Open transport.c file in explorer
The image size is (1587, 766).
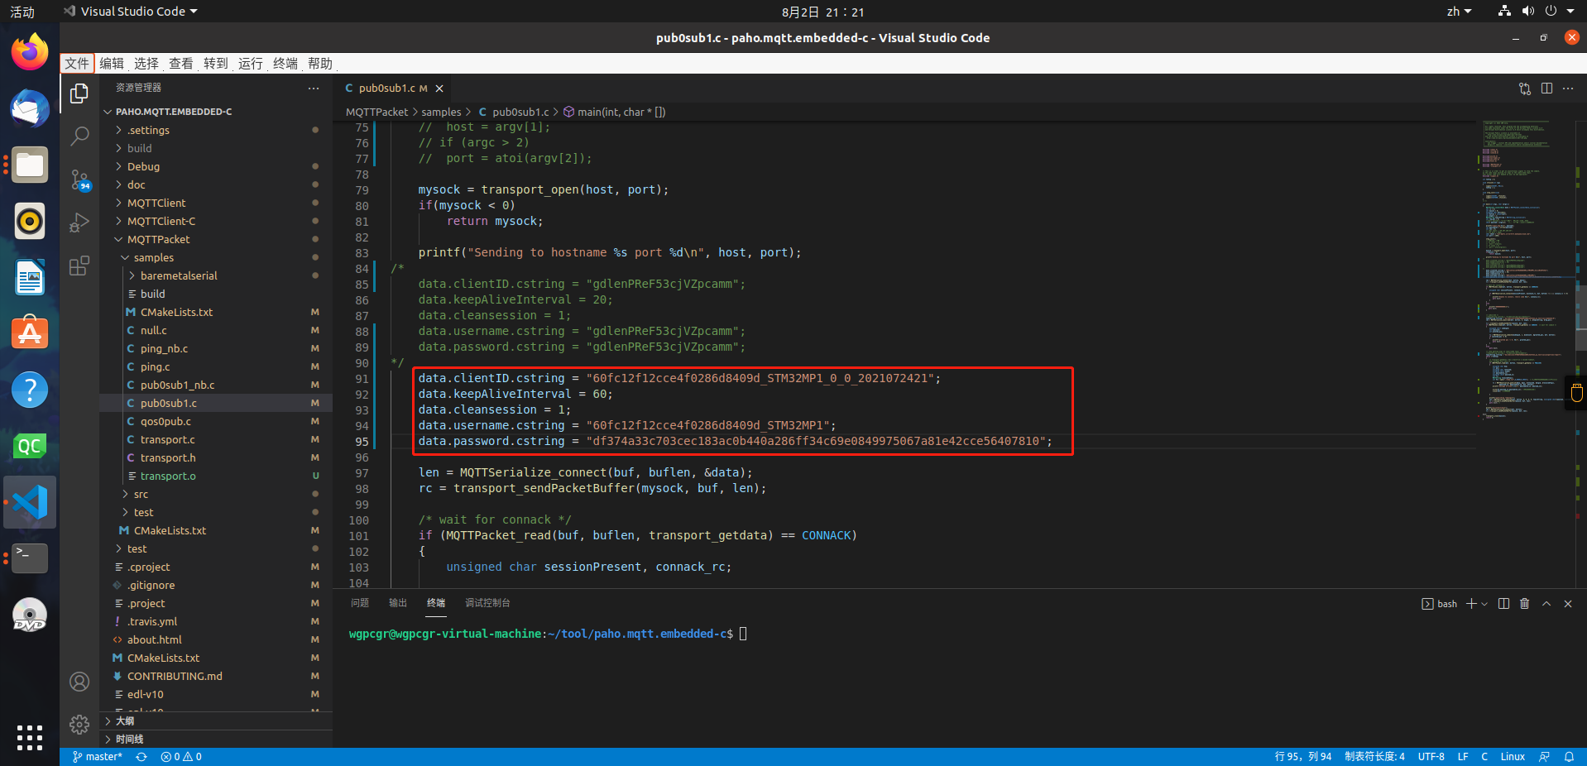pyautogui.click(x=216, y=439)
